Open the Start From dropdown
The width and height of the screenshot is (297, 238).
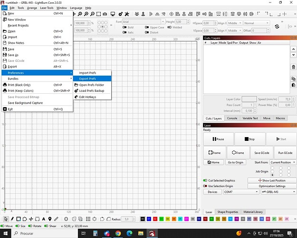point(283,162)
